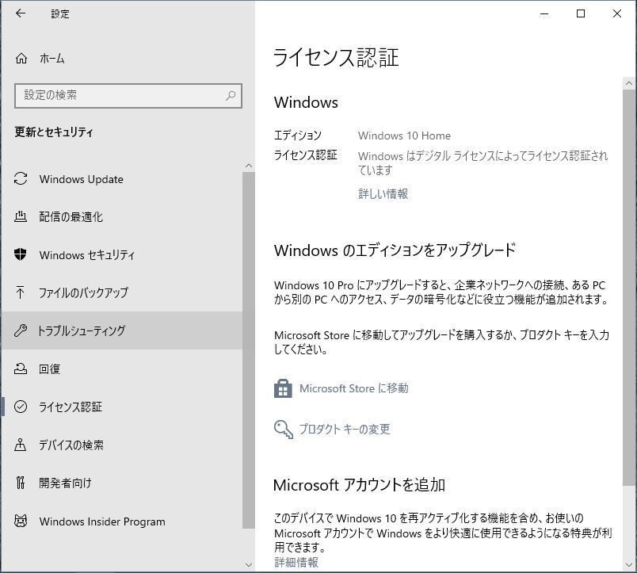Open the 詳しい情報 link

tap(383, 193)
